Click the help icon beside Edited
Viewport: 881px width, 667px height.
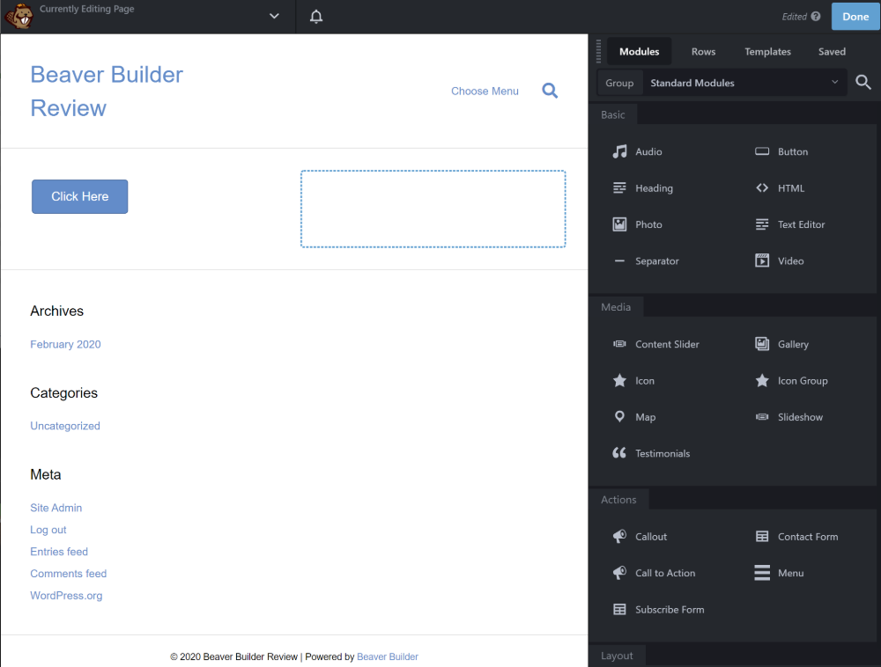pyautogui.click(x=816, y=16)
